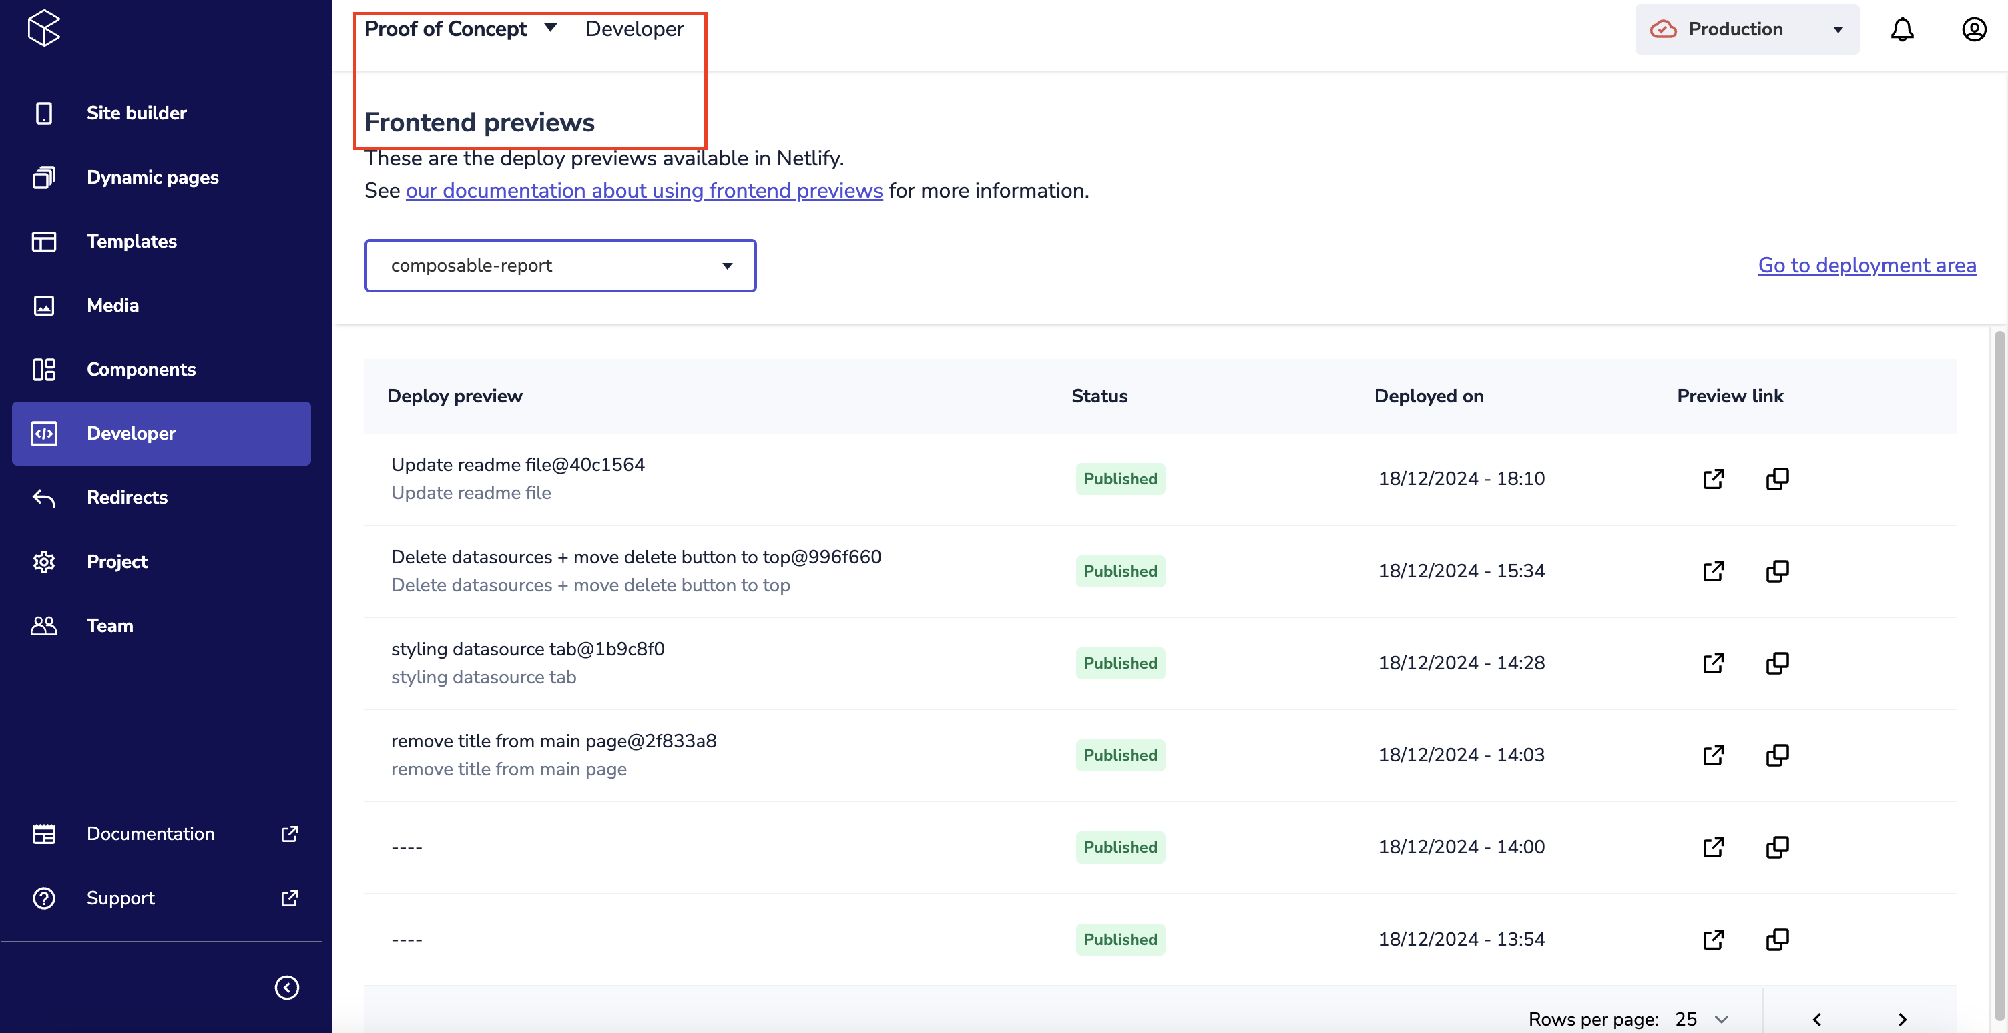Open preview link for 13:54 deployment
Viewport: 2008px width, 1033px height.
[1712, 940]
